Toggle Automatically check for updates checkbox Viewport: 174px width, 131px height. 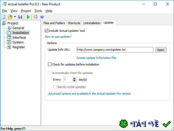tap(50, 73)
